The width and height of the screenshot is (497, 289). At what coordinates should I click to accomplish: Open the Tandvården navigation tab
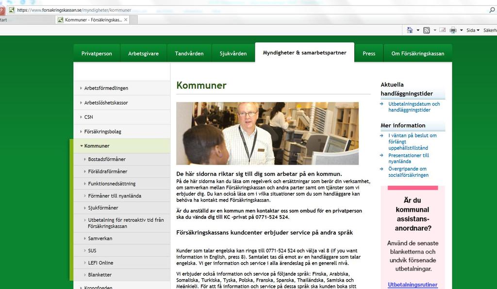pos(189,53)
